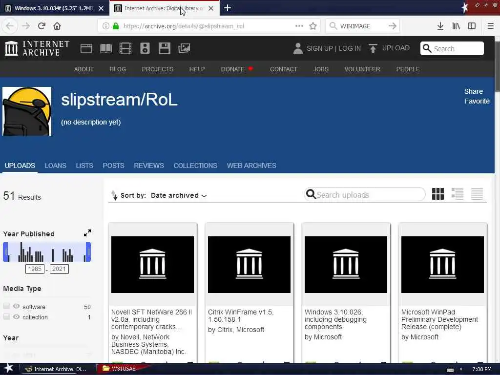Screen dimensions: 500x375
Task: Open the Novell SFT NetWare 286 thumbnail
Action: tap(152, 264)
